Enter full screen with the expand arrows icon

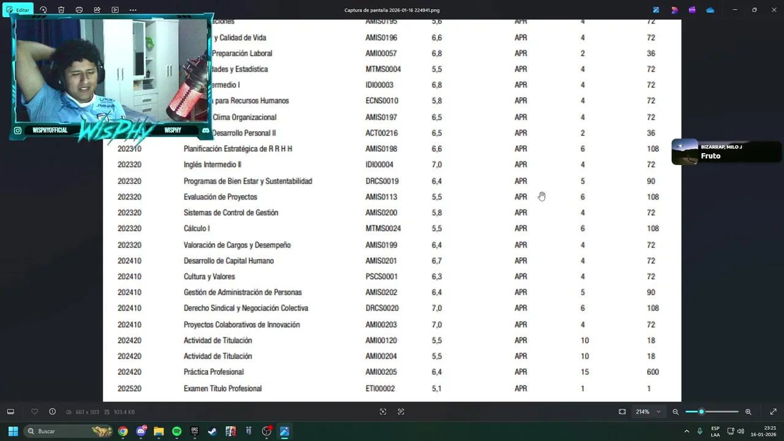(x=773, y=412)
